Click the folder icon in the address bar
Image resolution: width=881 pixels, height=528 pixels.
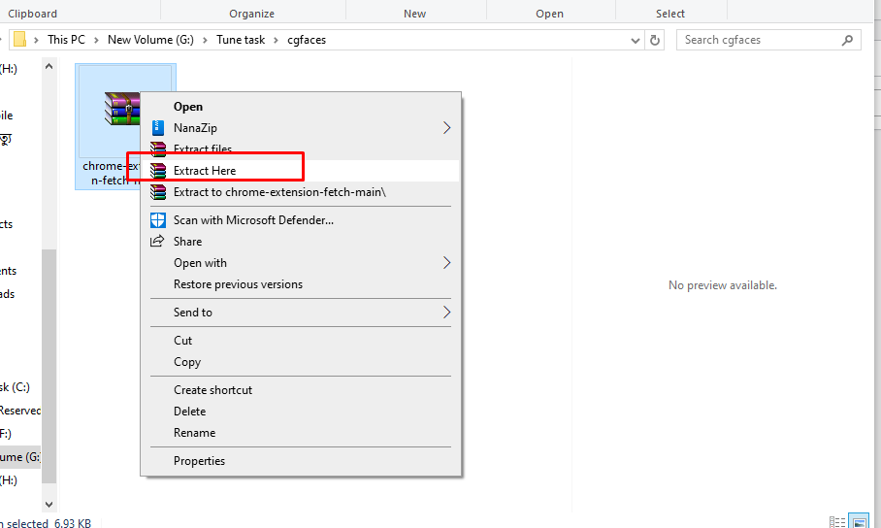(x=18, y=40)
